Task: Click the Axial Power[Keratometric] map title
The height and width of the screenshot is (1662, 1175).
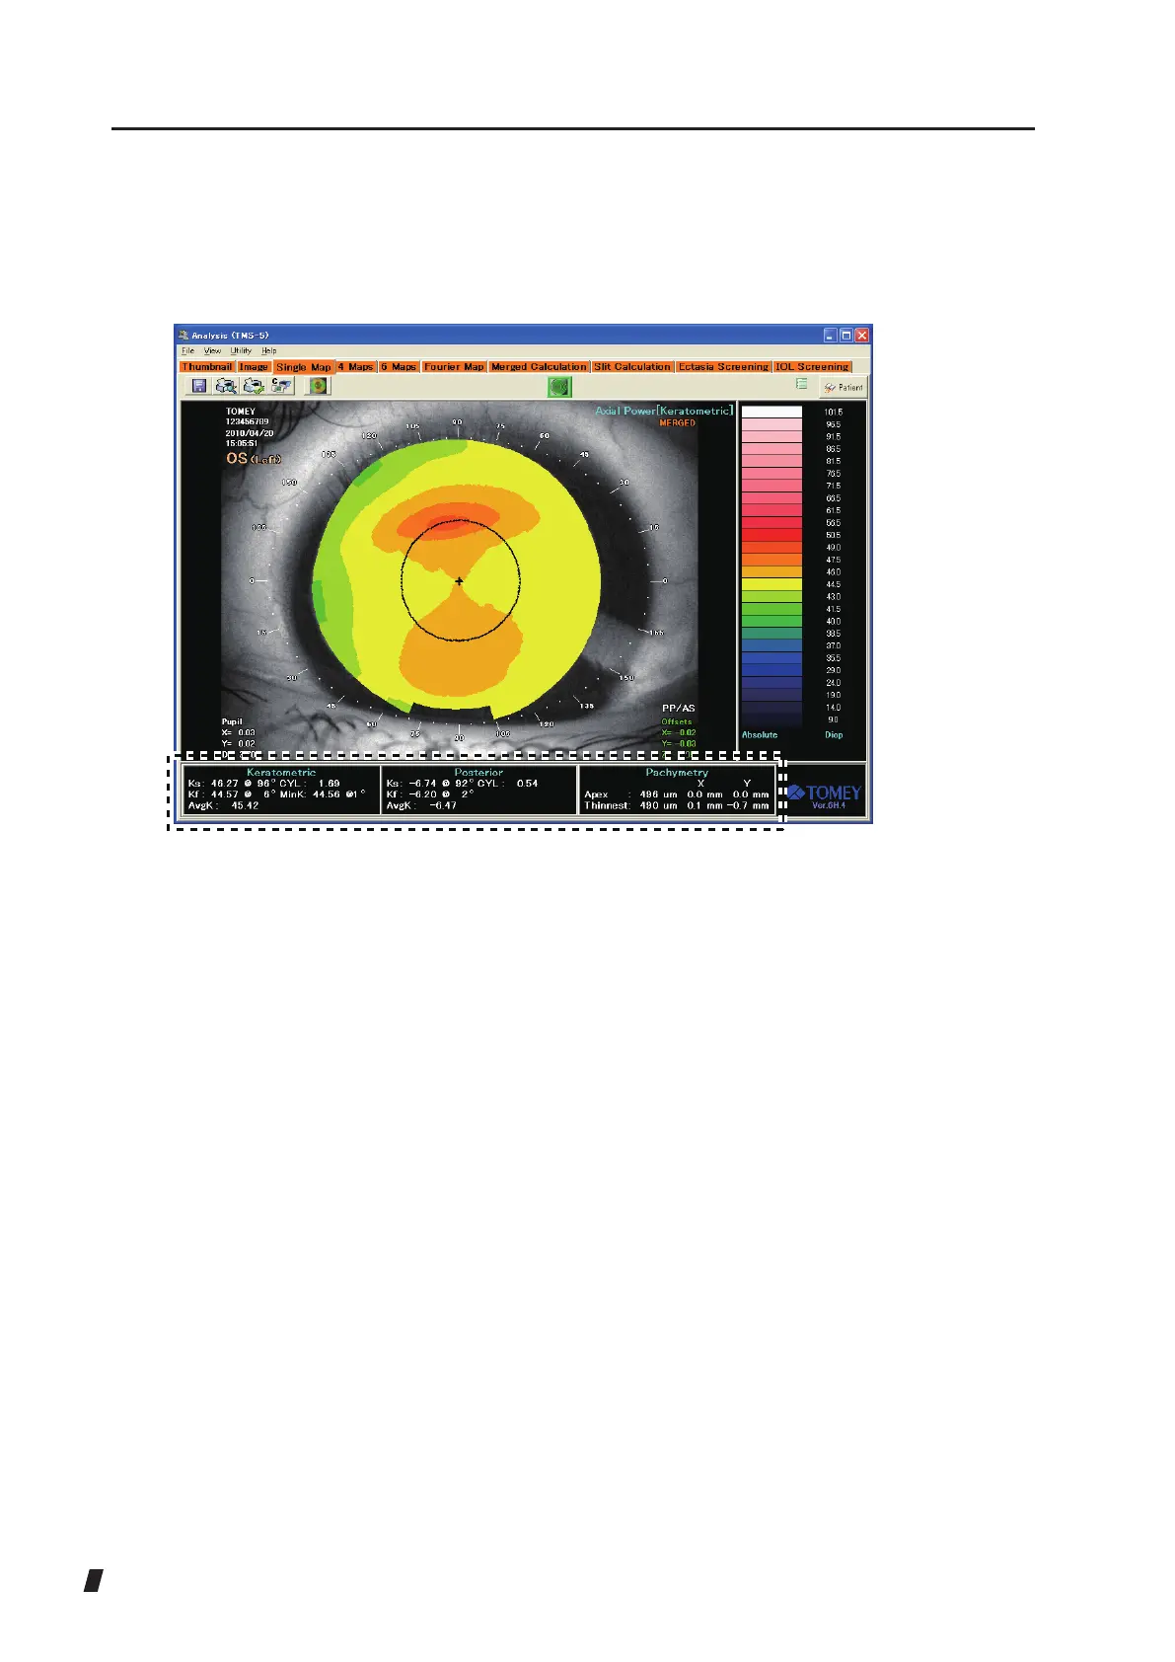Action: (664, 411)
